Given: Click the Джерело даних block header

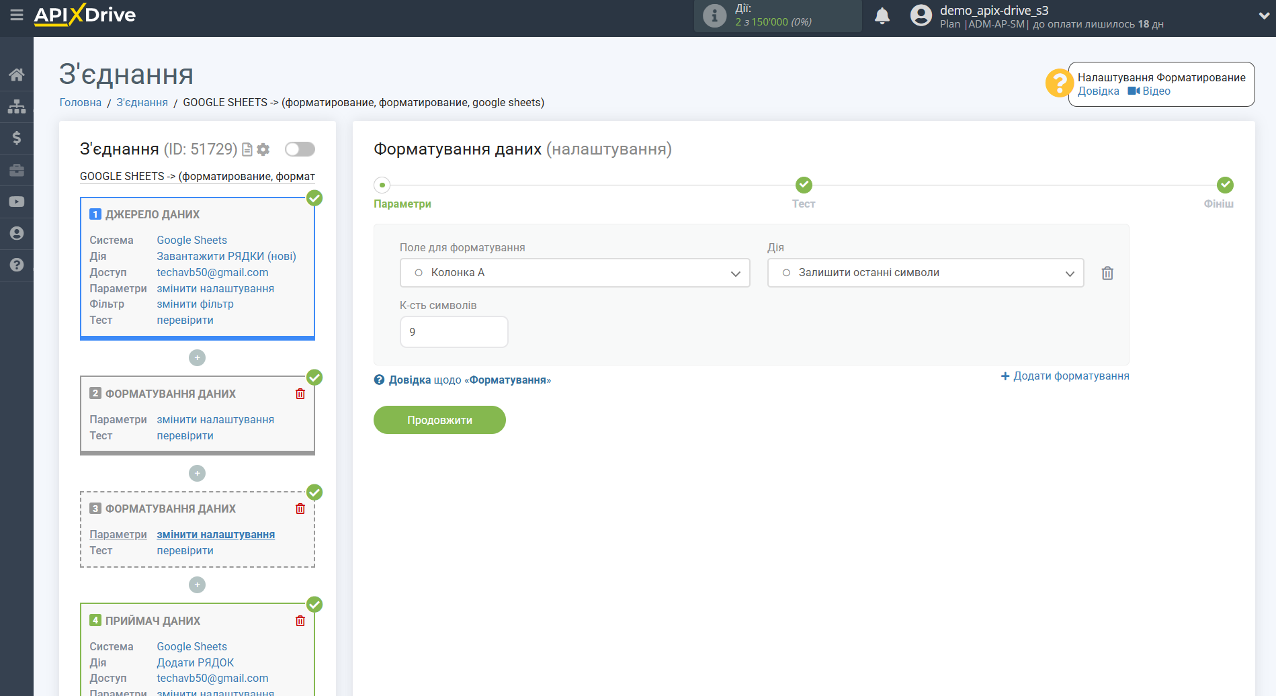Looking at the screenshot, I should pyautogui.click(x=153, y=215).
